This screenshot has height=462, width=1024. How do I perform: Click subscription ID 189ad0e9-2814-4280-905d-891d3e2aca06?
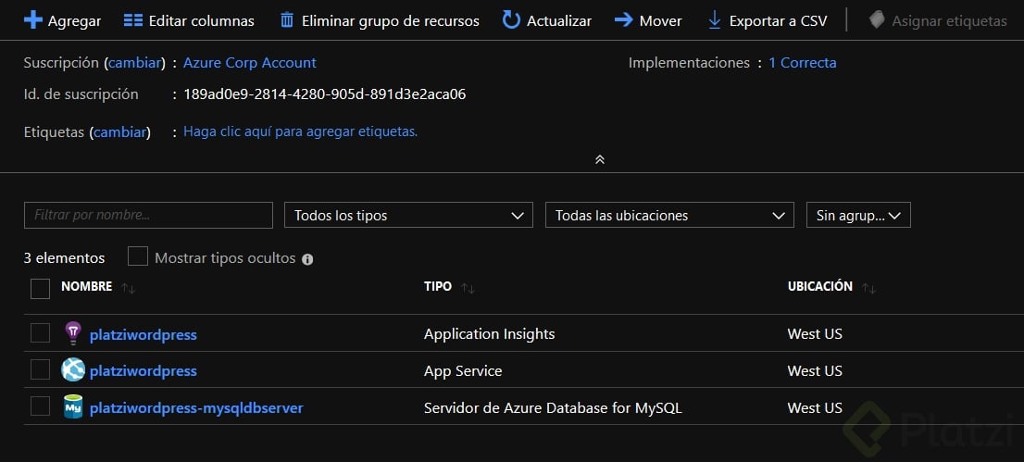(x=325, y=94)
